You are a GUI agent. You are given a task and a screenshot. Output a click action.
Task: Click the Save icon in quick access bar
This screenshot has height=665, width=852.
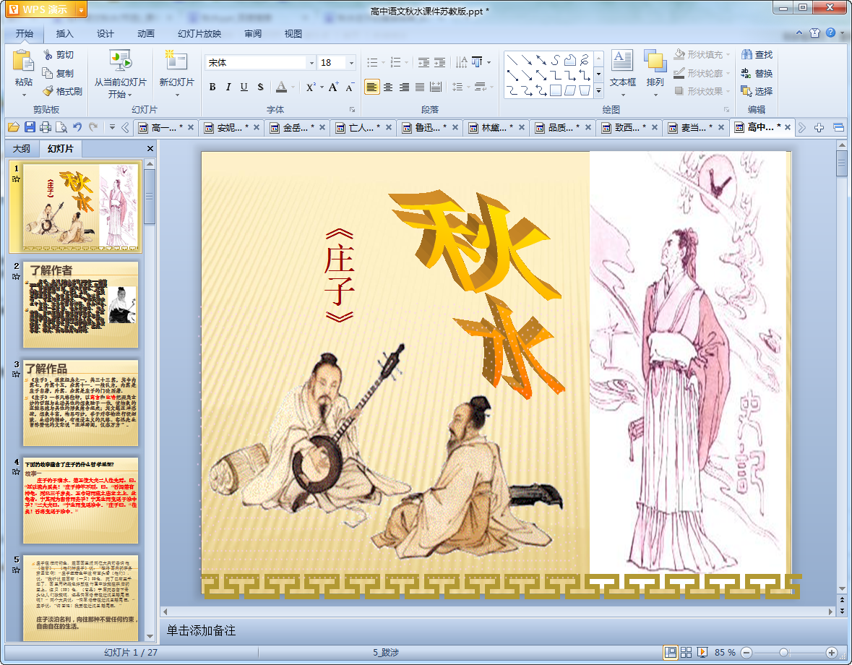[30, 128]
